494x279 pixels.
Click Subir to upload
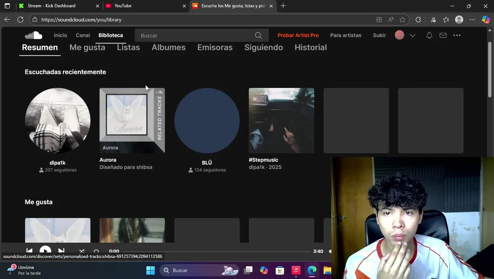click(379, 35)
